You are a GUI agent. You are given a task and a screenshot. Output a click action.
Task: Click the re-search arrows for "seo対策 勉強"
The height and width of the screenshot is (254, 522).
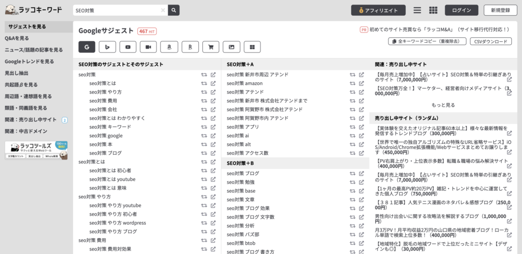click(x=353, y=182)
